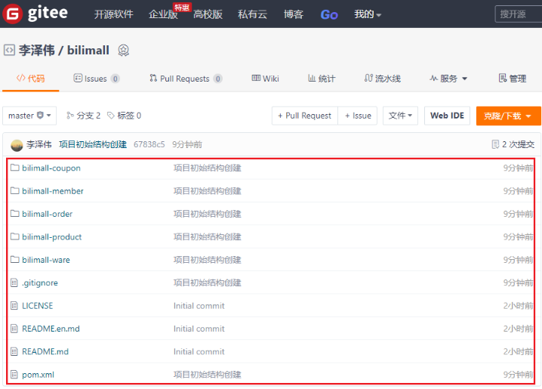Screen dimensions: 542x389
Task: Click the 李泽伟 owner name in title
Action: tap(37, 50)
